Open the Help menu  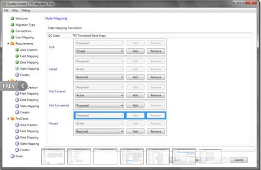[15, 10]
